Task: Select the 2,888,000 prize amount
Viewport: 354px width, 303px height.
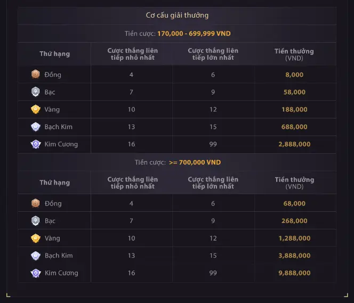Action: (294, 144)
